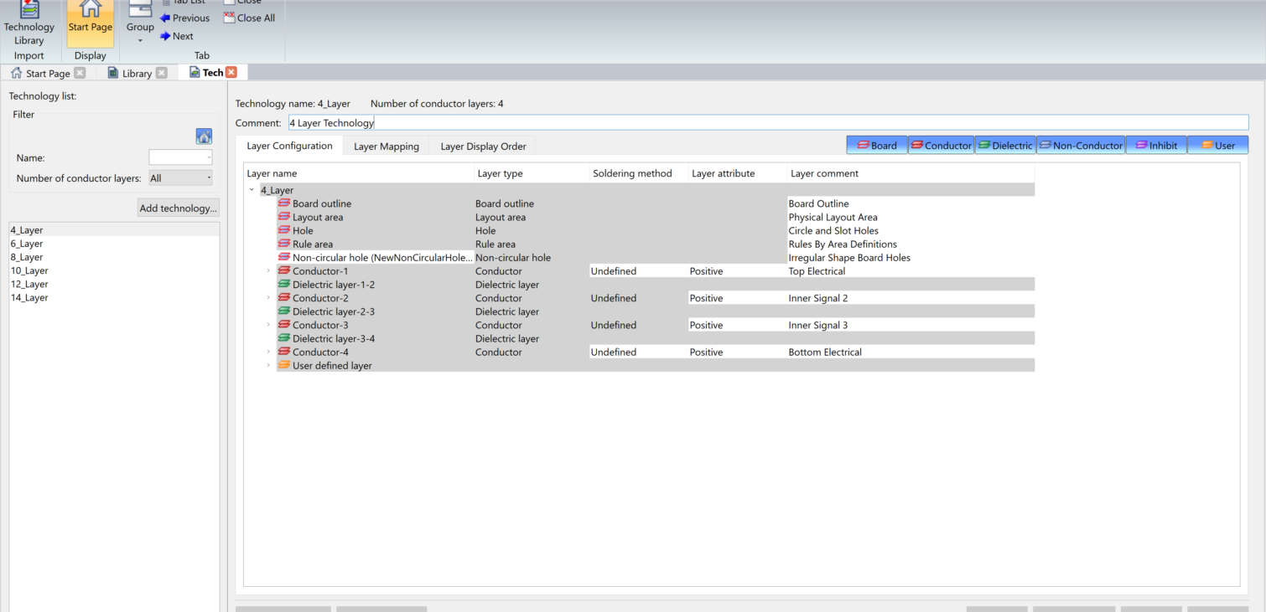1266x612 pixels.
Task: Select 8_Layer in technology list
Action: click(114, 257)
